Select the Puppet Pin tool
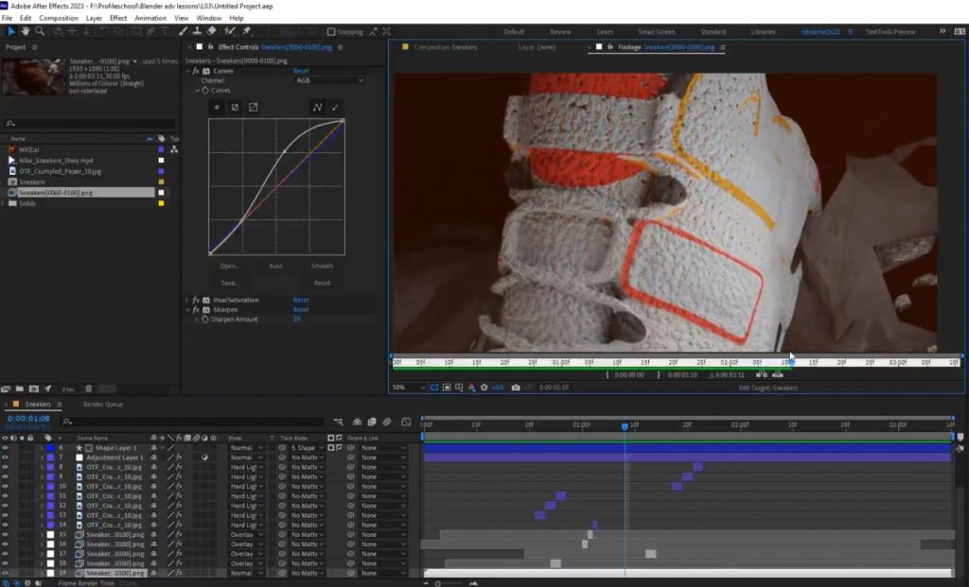Screen dimensions: 969x587 coord(247,31)
